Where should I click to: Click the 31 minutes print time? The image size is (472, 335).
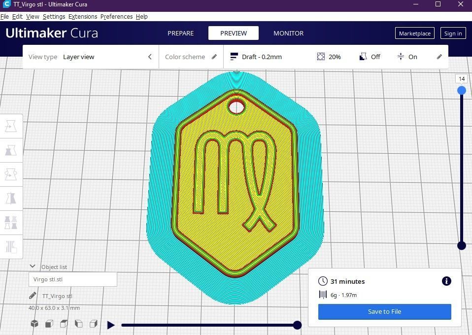click(348, 281)
